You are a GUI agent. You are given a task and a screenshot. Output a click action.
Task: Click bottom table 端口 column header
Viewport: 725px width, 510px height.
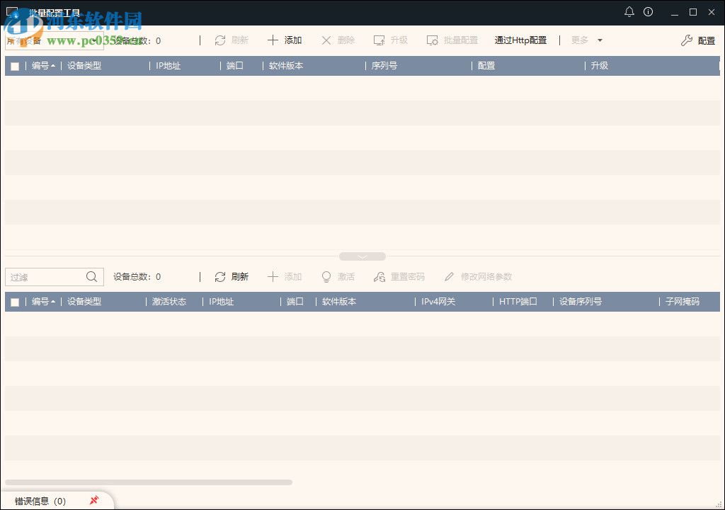point(295,302)
